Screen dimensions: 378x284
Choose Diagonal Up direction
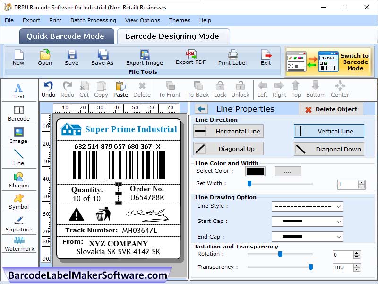[228, 149]
